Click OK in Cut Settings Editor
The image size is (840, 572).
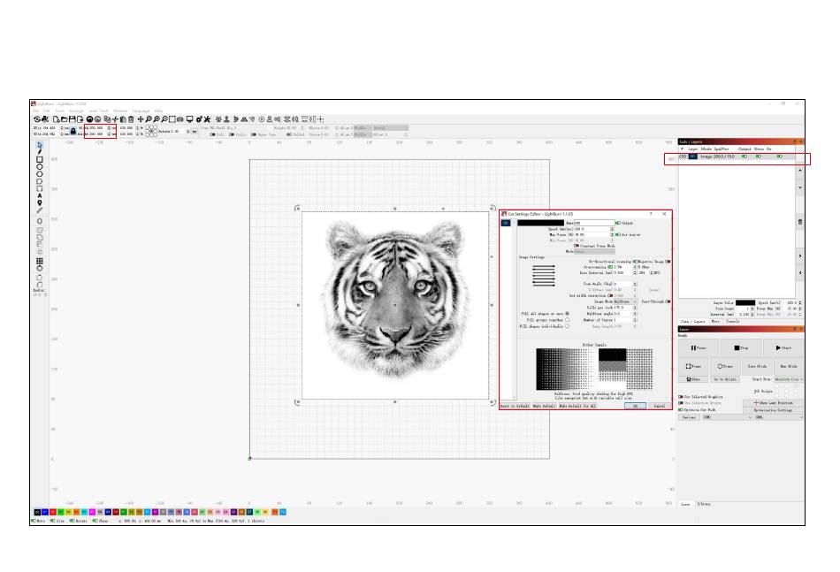tap(634, 406)
